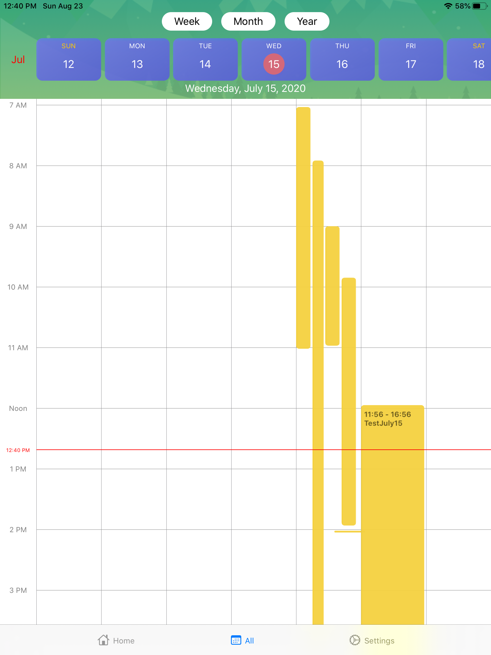Tap the All calendar icon
Viewport: 491px width, 655px height.
(236, 640)
